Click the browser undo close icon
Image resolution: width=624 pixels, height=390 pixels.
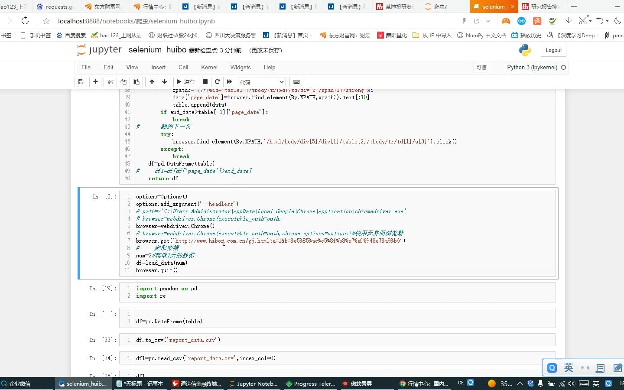pyautogui.click(x=600, y=21)
